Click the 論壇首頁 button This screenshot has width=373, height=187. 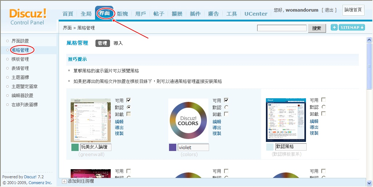tap(353, 10)
